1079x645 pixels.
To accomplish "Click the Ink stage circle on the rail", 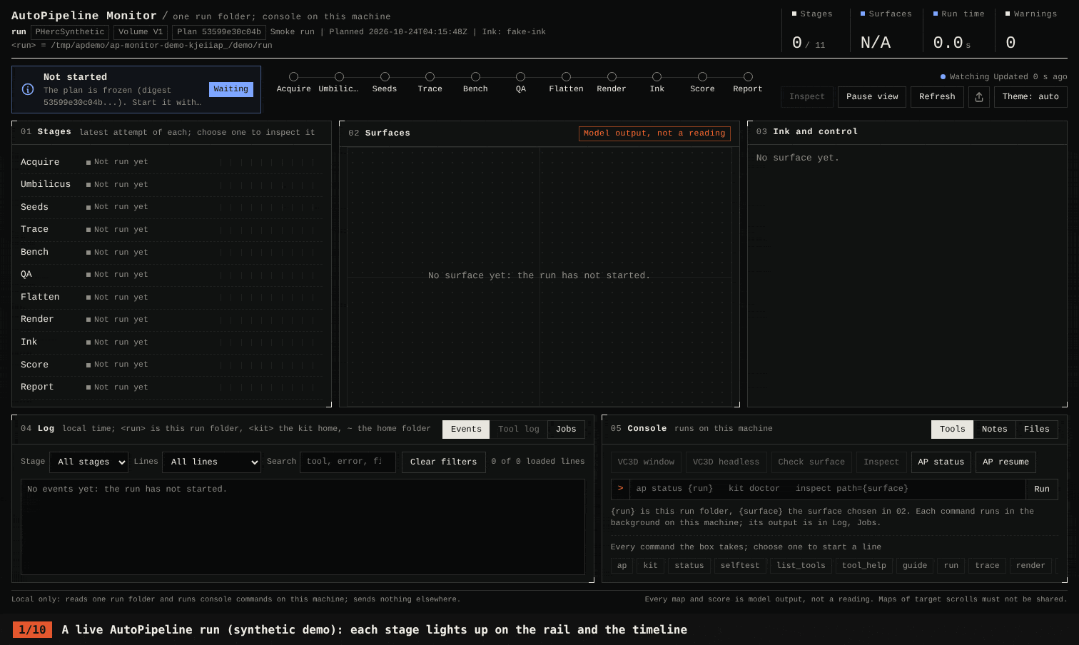I will [657, 77].
